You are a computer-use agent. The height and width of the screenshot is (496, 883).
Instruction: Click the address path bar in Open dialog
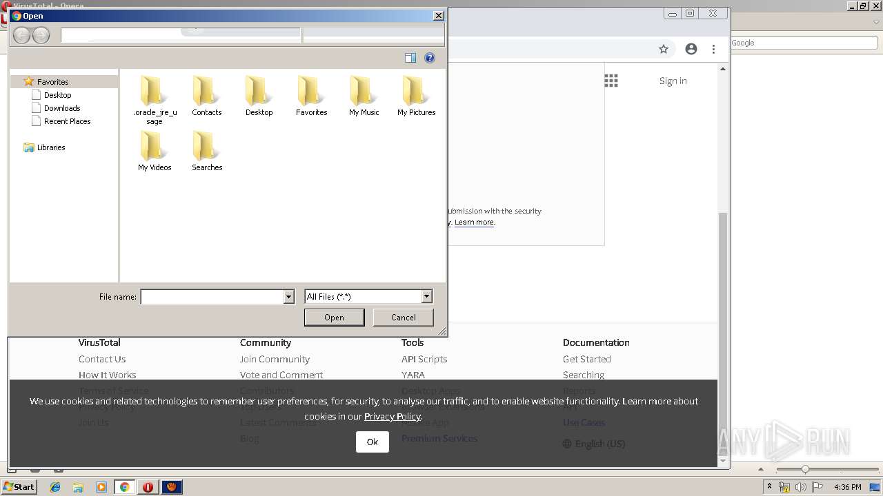tap(181, 35)
